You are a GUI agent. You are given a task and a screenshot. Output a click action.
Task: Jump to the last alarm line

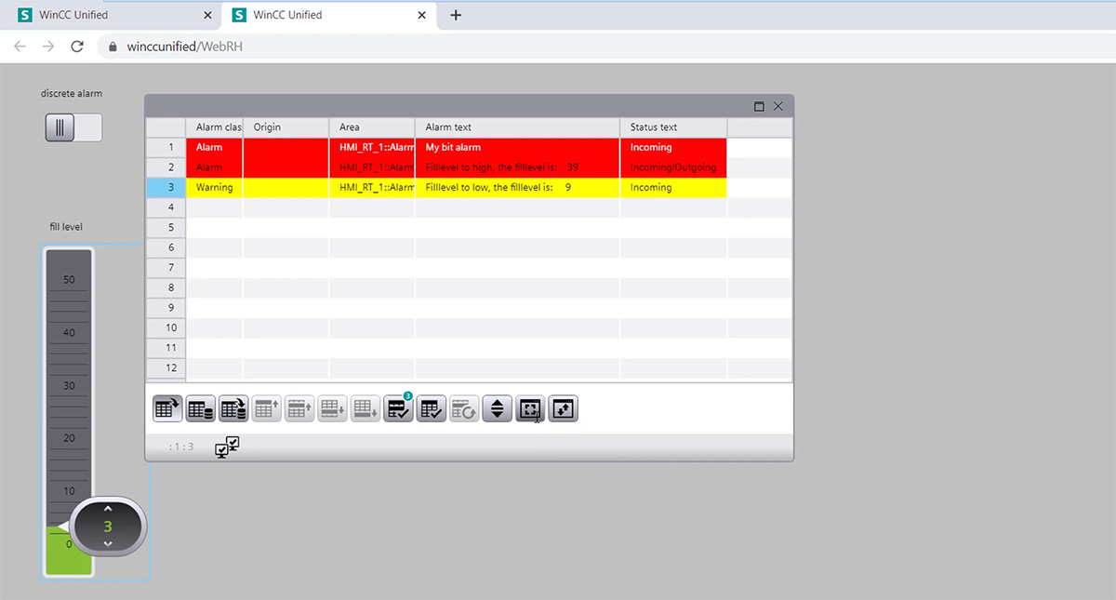[365, 408]
